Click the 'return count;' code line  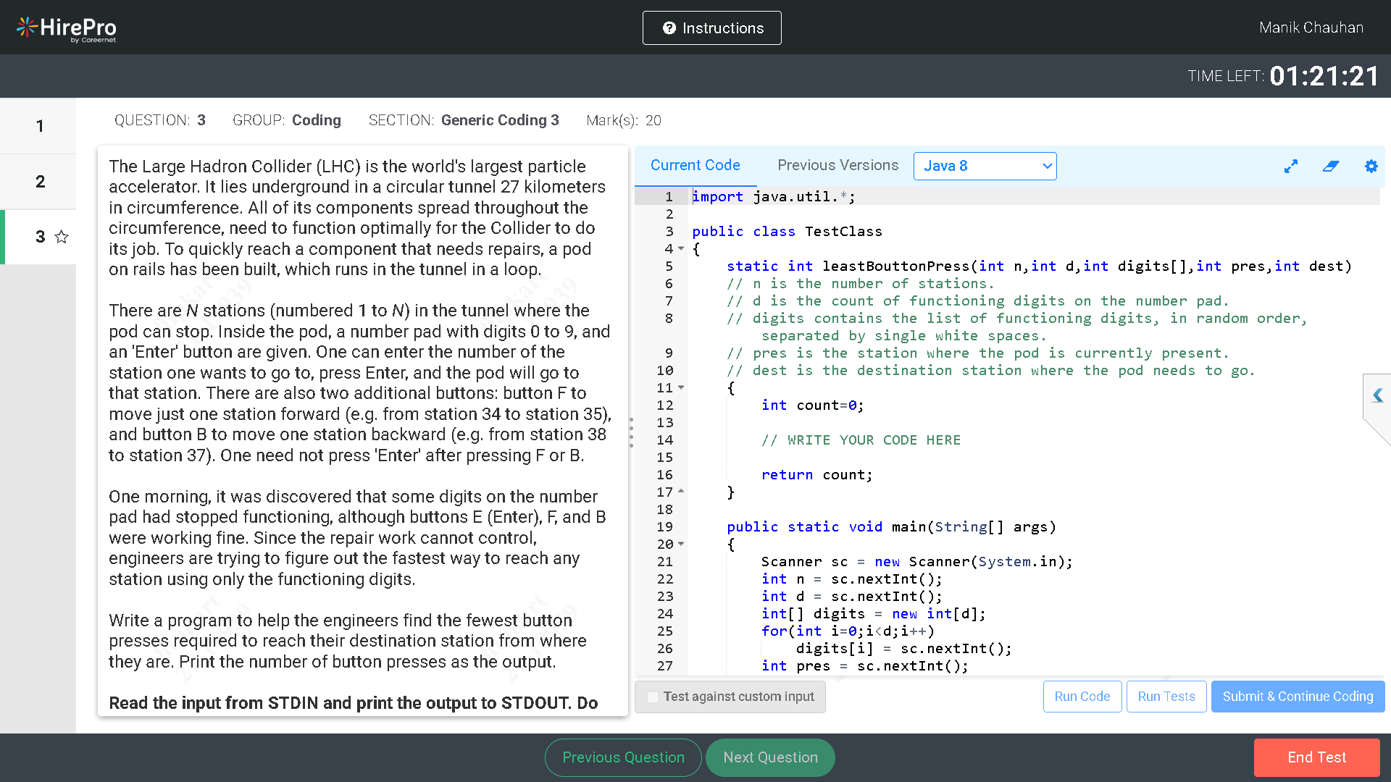point(816,475)
